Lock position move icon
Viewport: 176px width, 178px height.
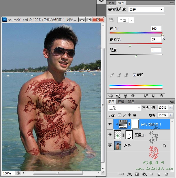(130, 115)
